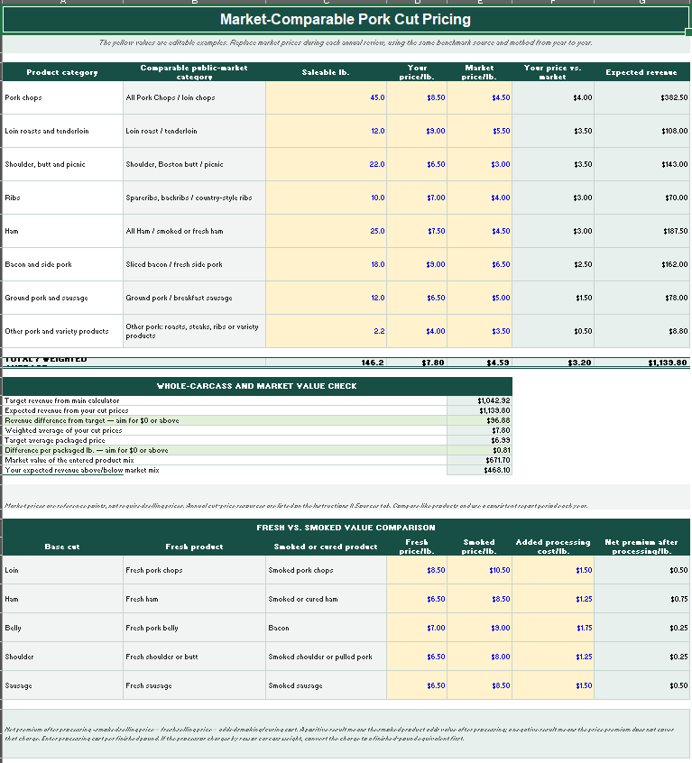
Task: Select Ham your price $7.50 cell
Action: [x=417, y=231]
